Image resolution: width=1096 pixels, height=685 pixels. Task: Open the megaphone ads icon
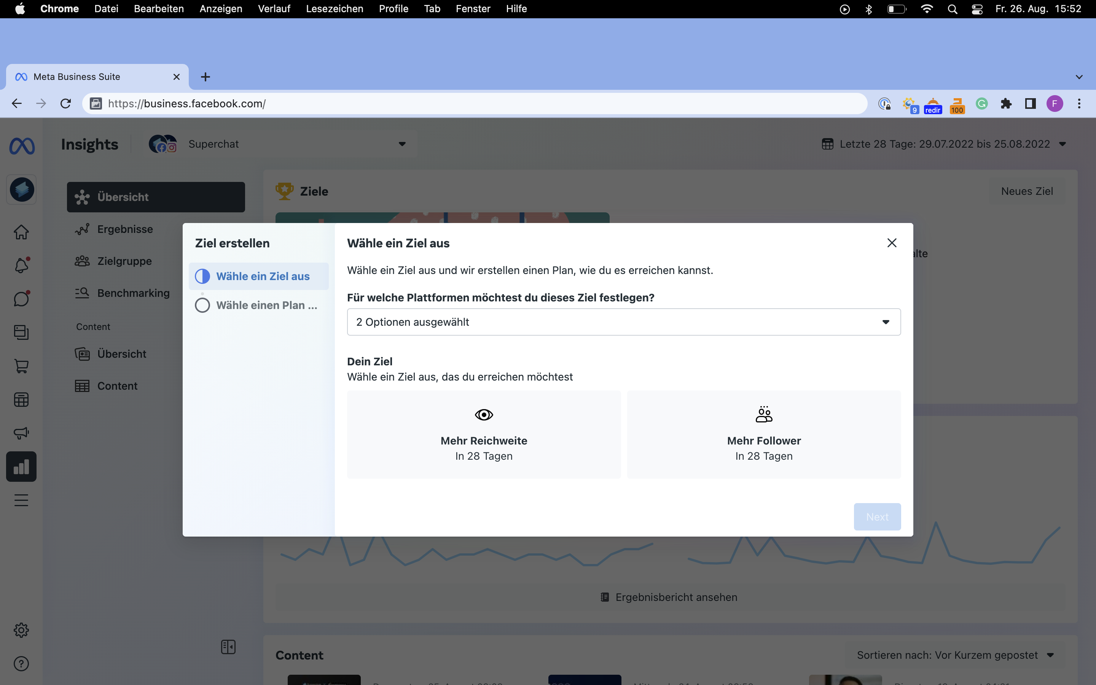21,433
